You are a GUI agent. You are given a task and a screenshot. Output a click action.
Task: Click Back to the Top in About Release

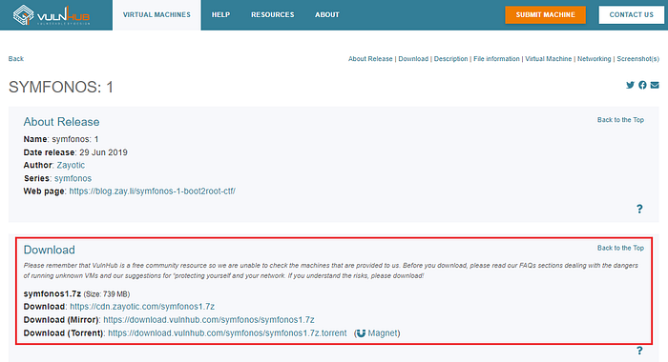coord(620,120)
